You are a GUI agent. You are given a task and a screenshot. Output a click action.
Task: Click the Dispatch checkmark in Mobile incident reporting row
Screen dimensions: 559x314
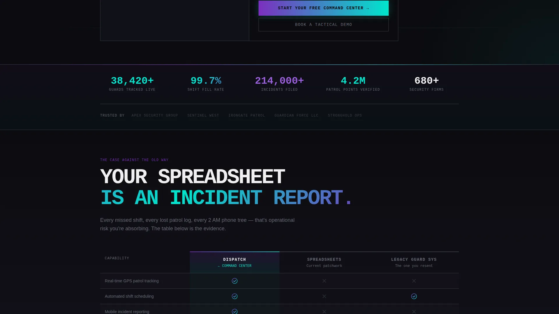(x=235, y=311)
